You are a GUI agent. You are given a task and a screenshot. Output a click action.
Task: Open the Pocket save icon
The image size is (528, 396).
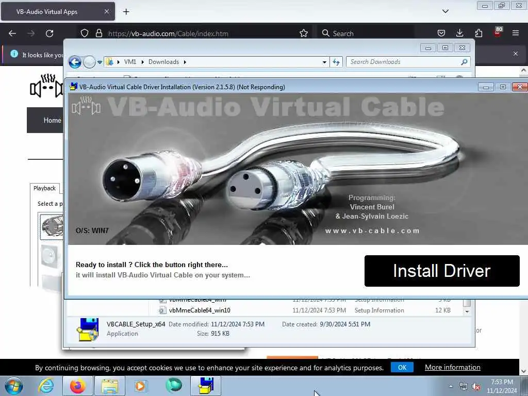click(441, 34)
